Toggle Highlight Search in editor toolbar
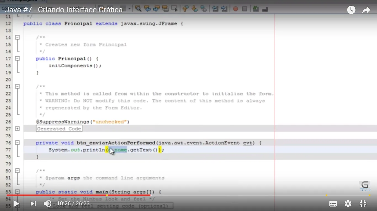 (165, 9)
